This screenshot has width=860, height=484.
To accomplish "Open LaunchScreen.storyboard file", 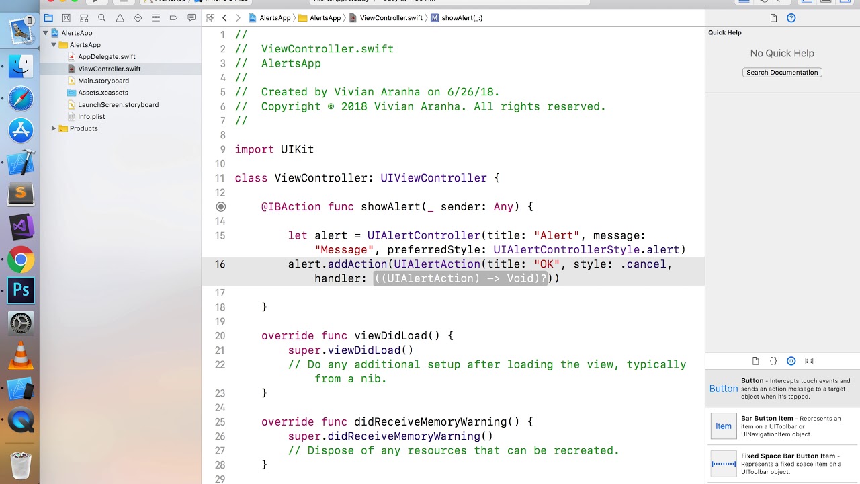I will coord(118,105).
